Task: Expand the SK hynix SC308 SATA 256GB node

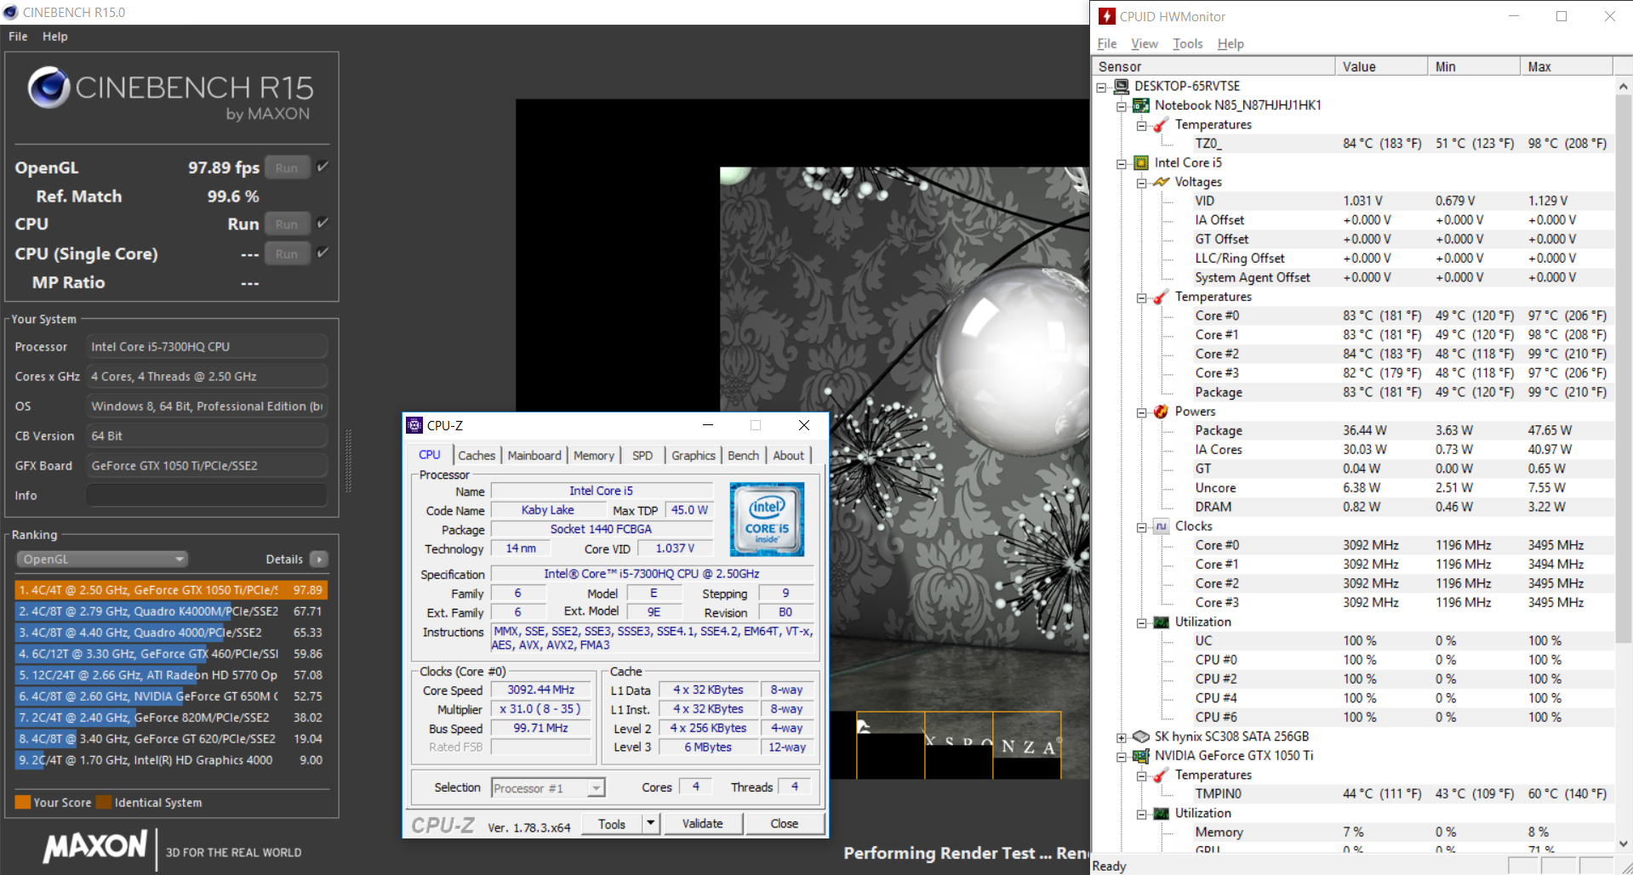Action: click(x=1122, y=737)
